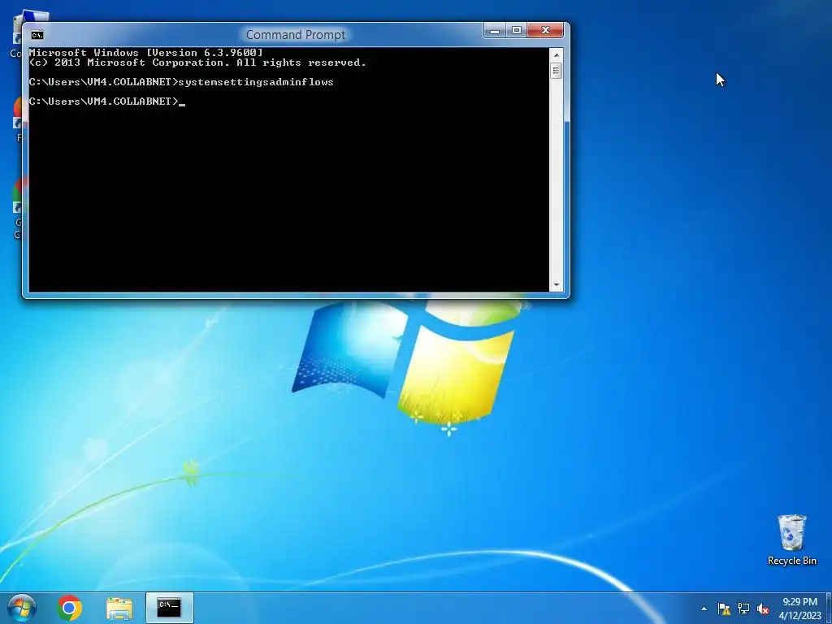Close the Command Prompt window
The image size is (832, 624).
point(545,31)
